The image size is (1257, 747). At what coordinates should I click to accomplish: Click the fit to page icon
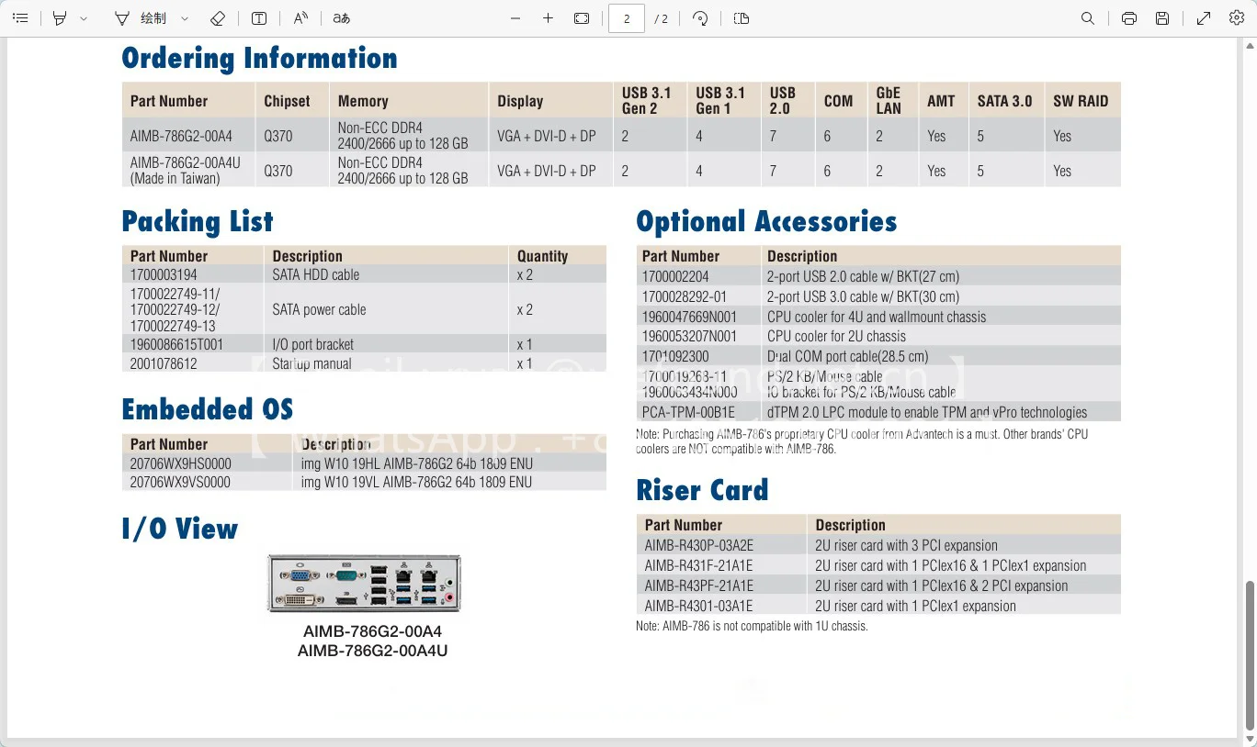(582, 18)
